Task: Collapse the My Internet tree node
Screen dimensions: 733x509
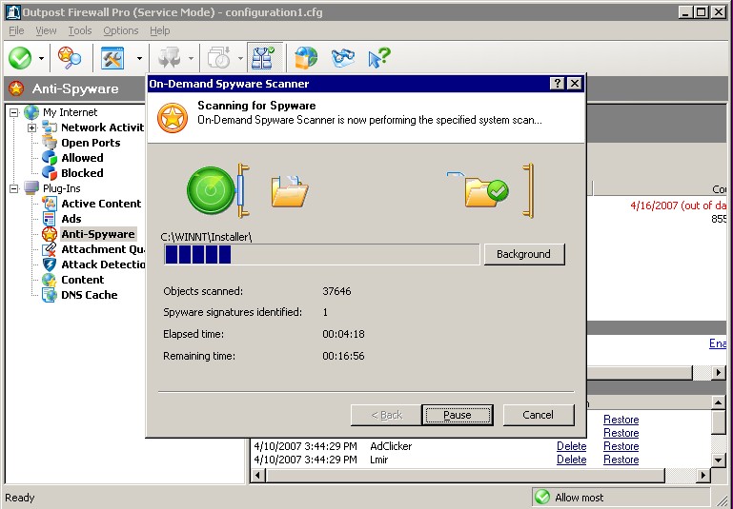Action: 14,112
